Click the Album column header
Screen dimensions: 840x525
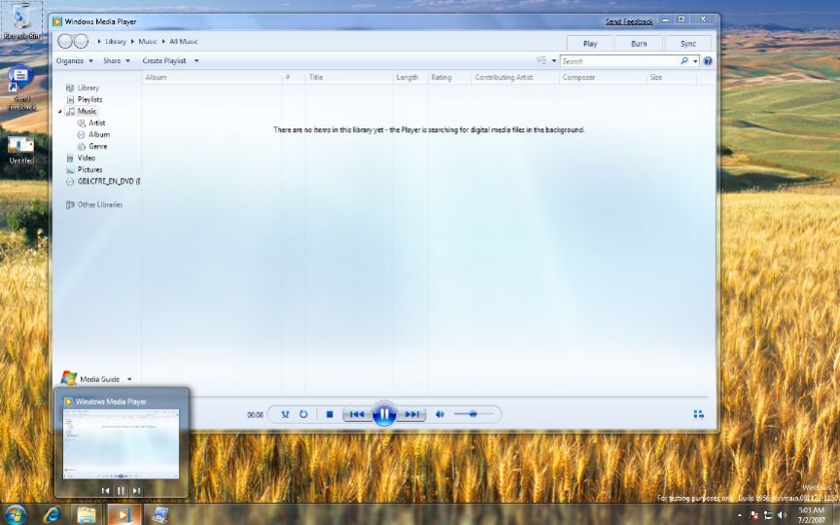coord(212,78)
